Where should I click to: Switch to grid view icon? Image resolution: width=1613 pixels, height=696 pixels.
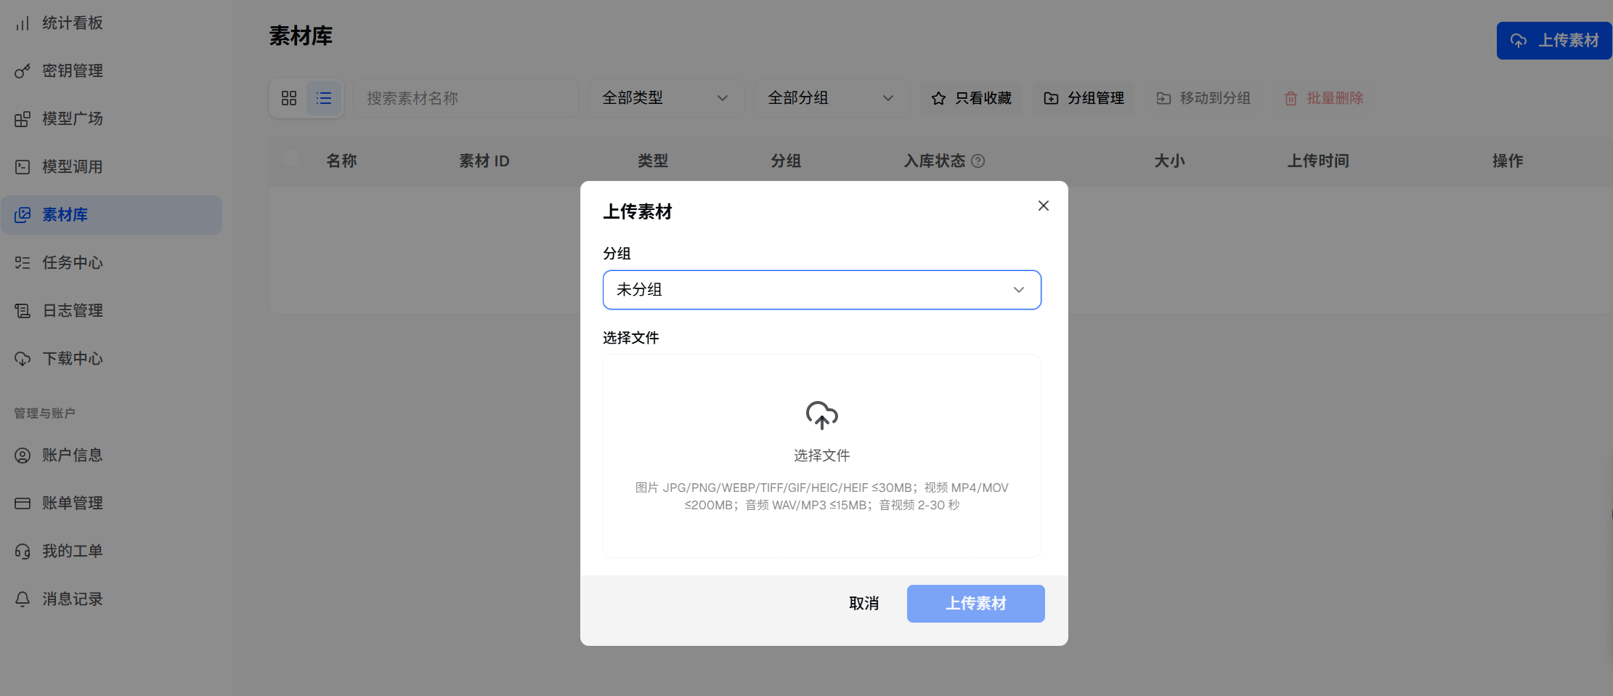pos(289,98)
